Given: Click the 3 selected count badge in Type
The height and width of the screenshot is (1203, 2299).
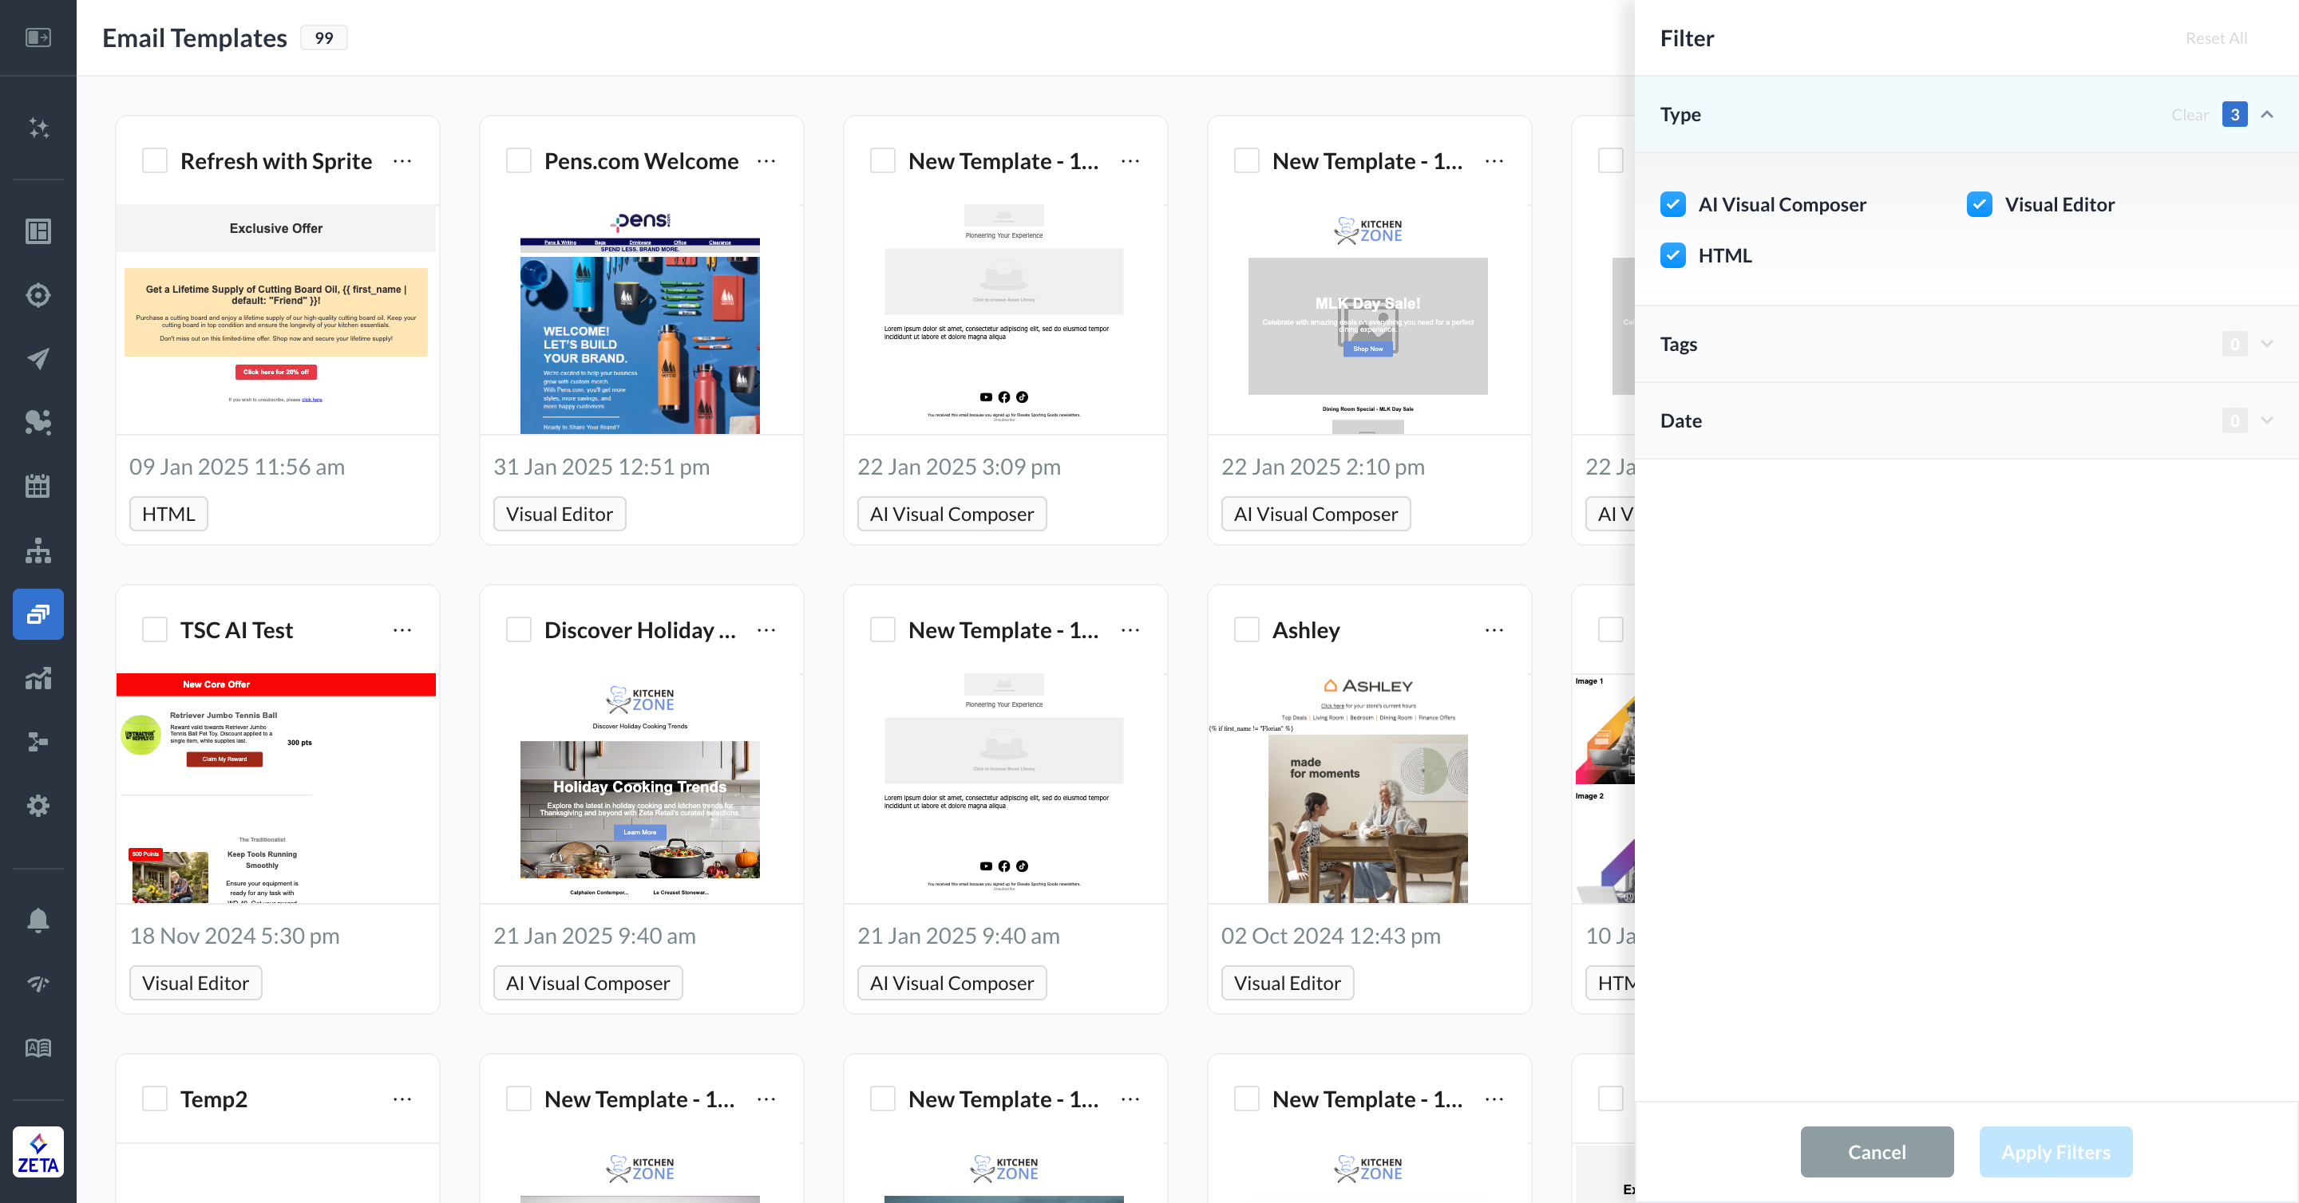Looking at the screenshot, I should (2234, 114).
